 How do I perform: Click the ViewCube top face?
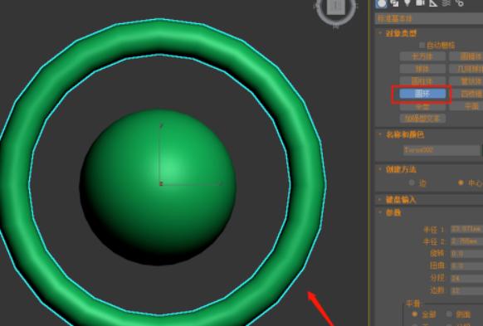click(x=336, y=7)
